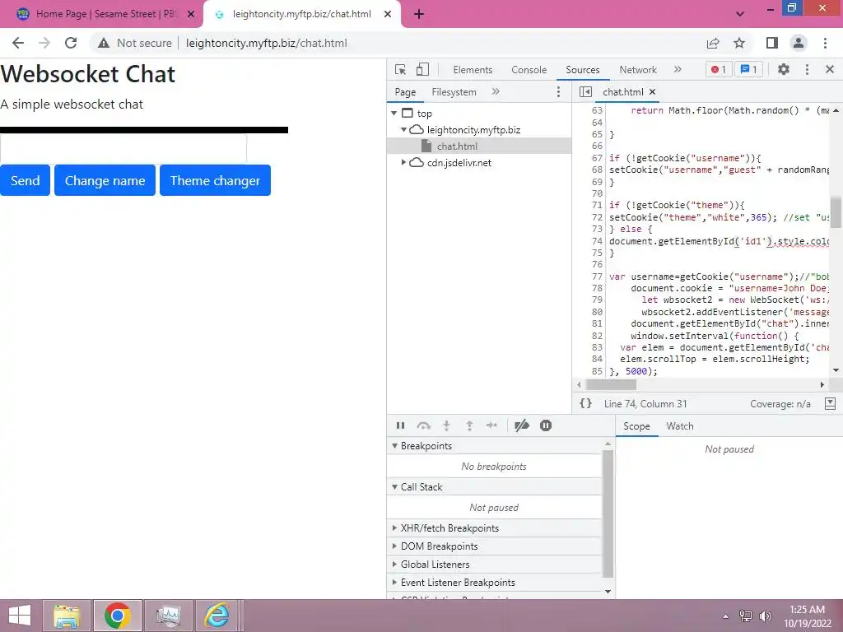Click the Step into icon
The width and height of the screenshot is (843, 632).
[446, 425]
